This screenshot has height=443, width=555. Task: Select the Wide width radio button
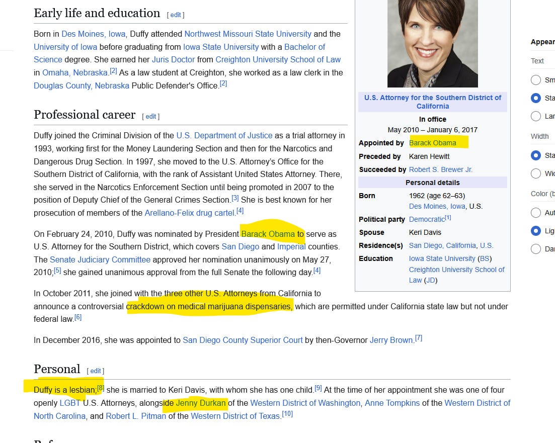coord(535,173)
